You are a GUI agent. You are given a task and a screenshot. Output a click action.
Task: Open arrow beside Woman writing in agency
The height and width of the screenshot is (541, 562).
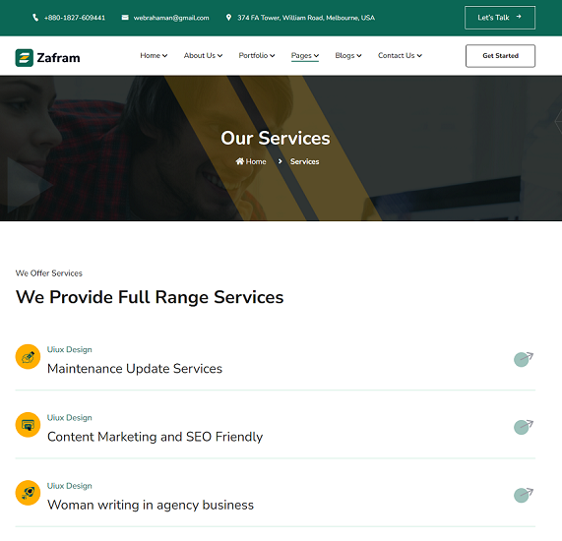tap(524, 495)
